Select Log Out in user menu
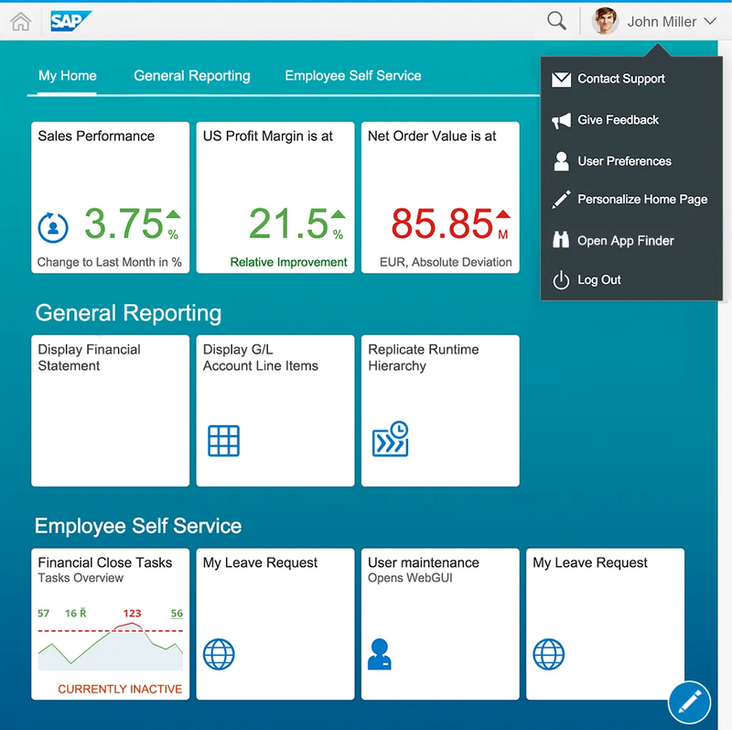The height and width of the screenshot is (730, 732). point(631,279)
